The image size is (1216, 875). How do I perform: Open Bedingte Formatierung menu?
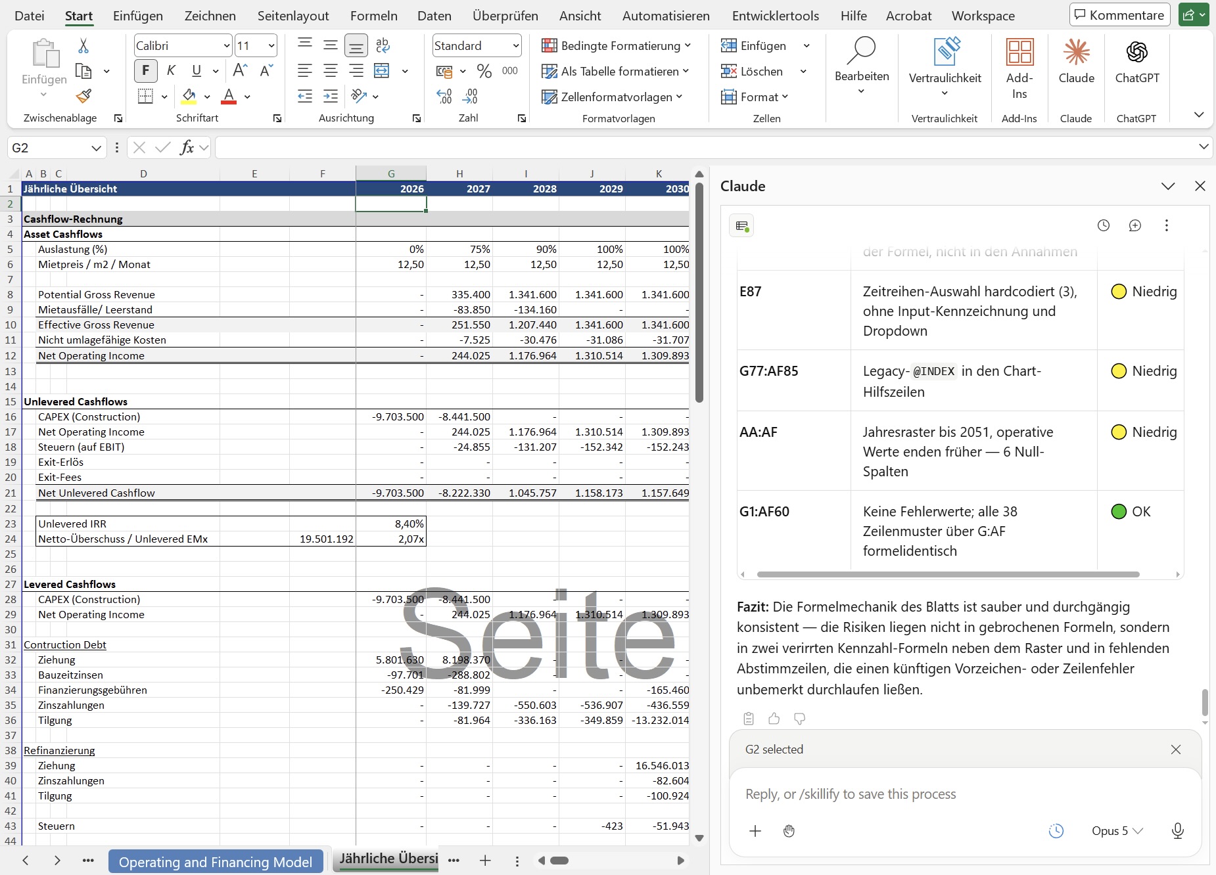pyautogui.click(x=616, y=45)
